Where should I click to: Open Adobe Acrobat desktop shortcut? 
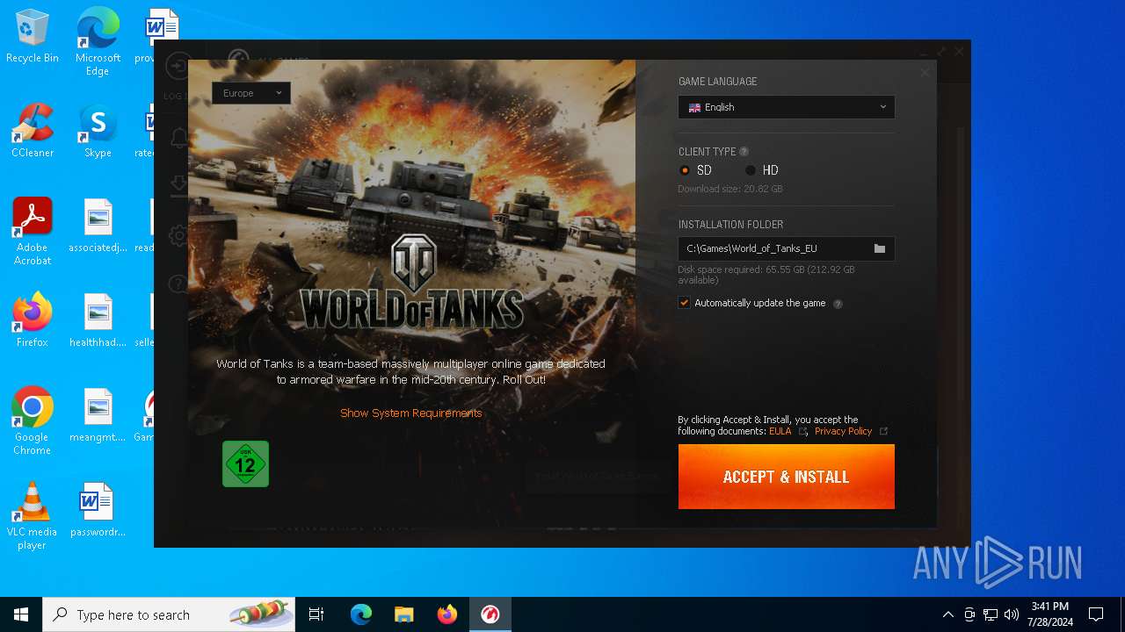pos(33,232)
